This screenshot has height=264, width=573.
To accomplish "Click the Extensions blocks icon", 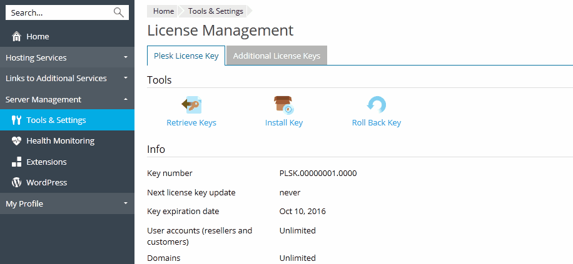I will click(17, 162).
